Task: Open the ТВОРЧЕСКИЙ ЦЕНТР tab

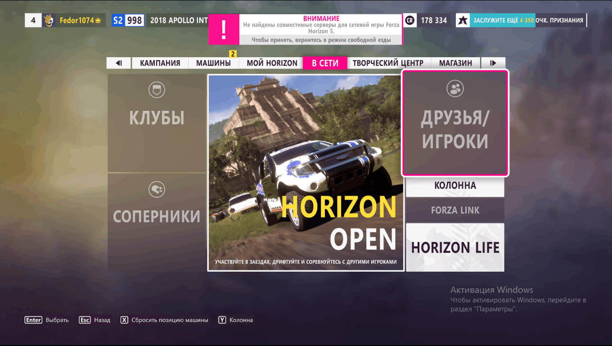Action: point(388,63)
